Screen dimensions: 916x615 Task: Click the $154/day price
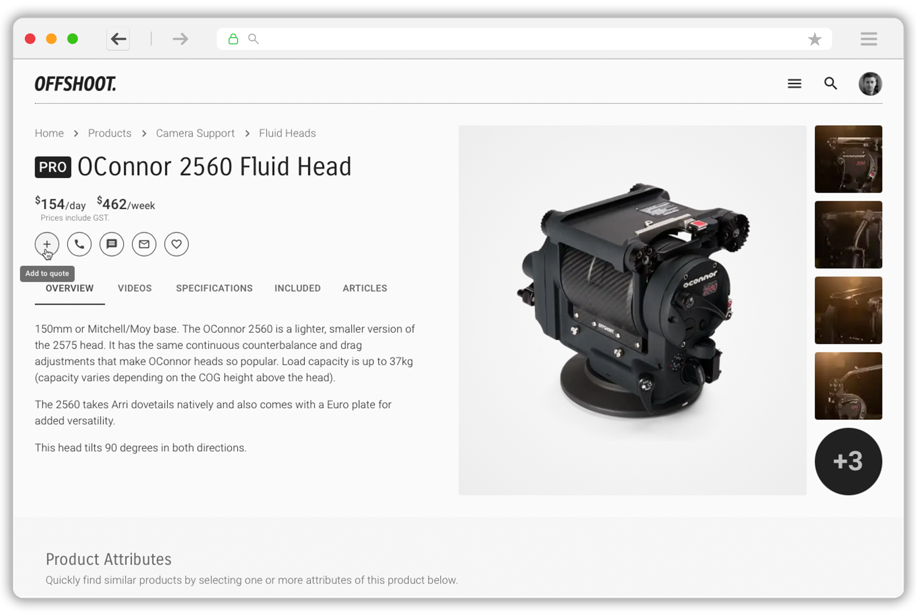coord(60,204)
